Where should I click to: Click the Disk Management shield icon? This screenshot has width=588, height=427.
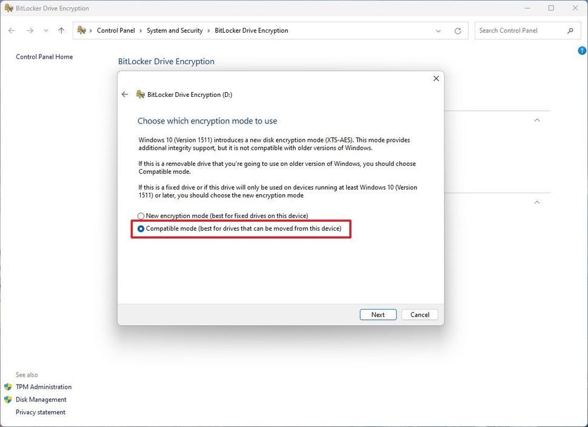8,400
